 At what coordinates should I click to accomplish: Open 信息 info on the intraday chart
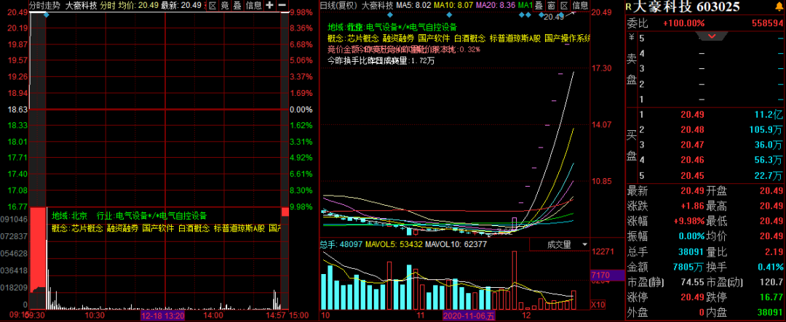254,6
